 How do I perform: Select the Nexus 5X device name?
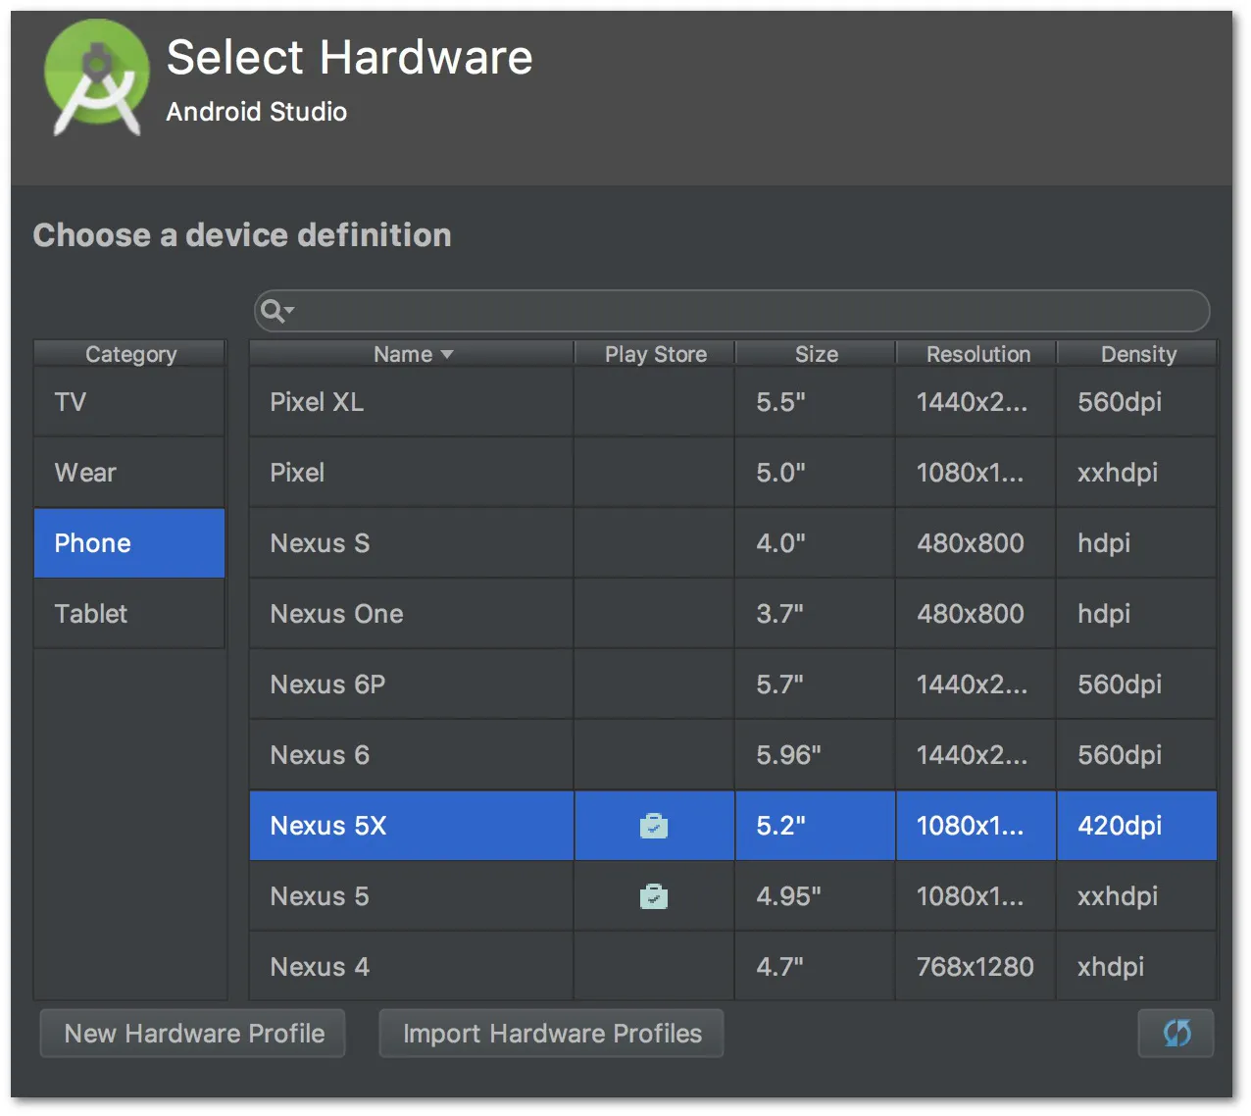point(328,826)
